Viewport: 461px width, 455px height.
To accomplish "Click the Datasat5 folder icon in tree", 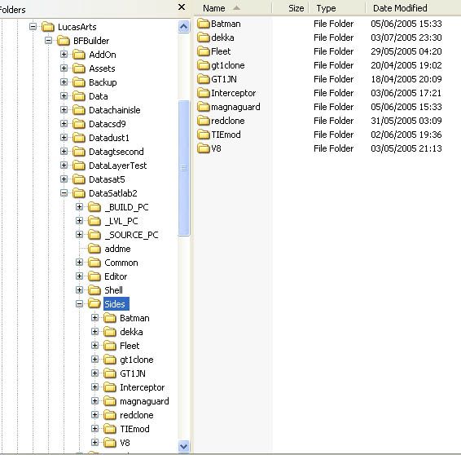I will (79, 179).
